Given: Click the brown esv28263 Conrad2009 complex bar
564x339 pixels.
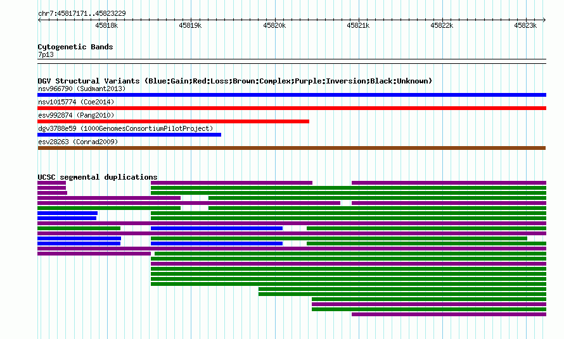Looking at the screenshot, I should (292, 148).
